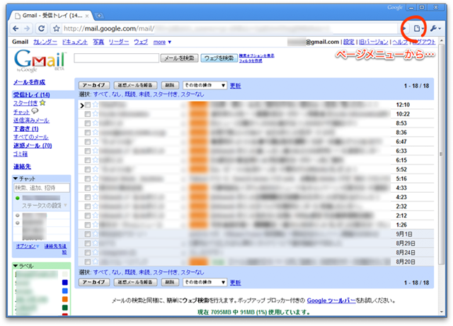Open the ステータスの設定 dropdown
Image resolution: width=453 pixels, height=326 pixels.
pyautogui.click(x=45, y=206)
